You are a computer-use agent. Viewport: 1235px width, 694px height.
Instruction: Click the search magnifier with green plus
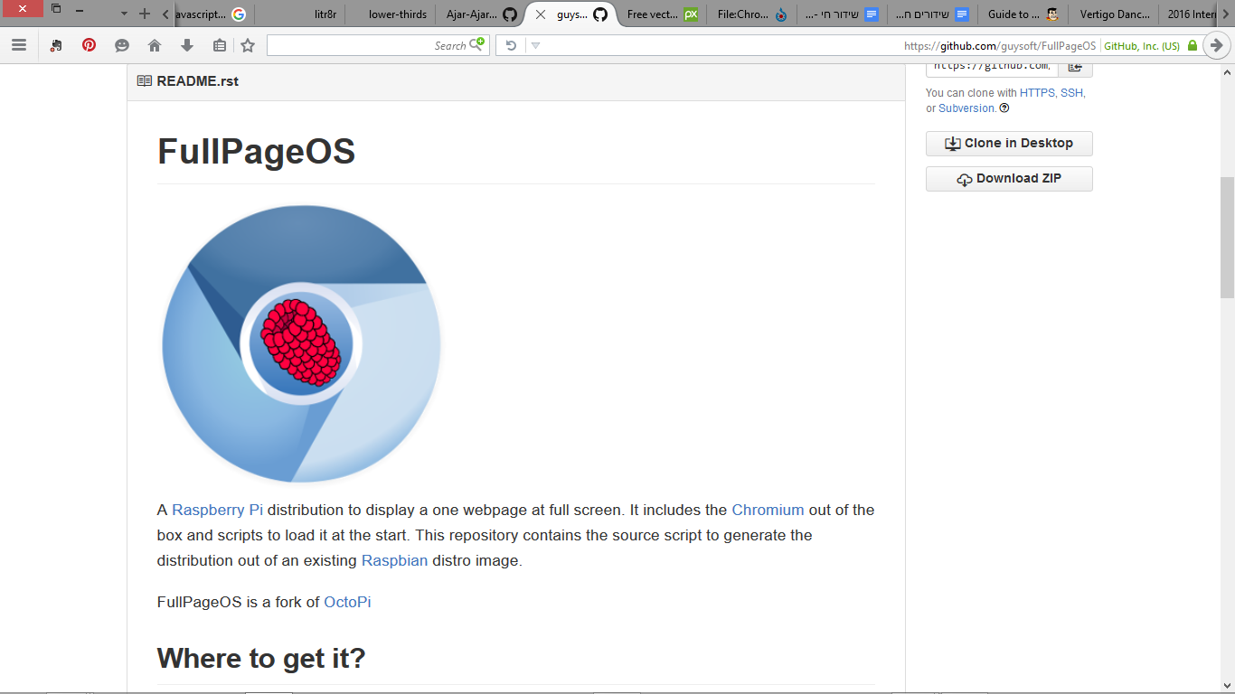point(477,44)
